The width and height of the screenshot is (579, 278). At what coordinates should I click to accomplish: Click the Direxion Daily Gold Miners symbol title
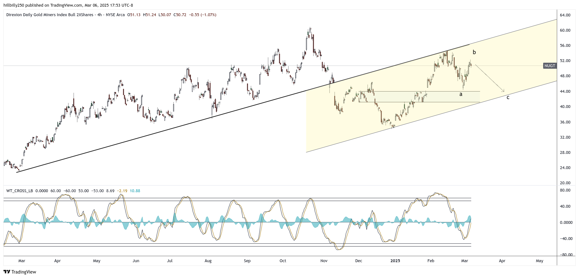[x=50, y=15]
